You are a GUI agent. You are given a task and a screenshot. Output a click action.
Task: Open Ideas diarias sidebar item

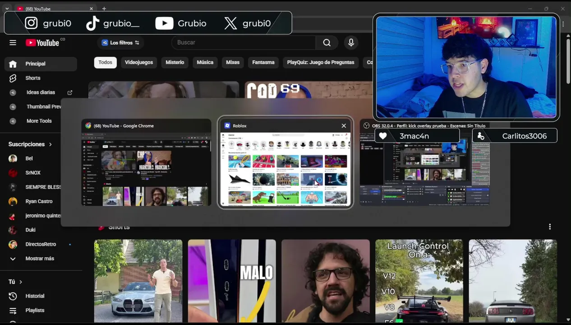pos(41,92)
